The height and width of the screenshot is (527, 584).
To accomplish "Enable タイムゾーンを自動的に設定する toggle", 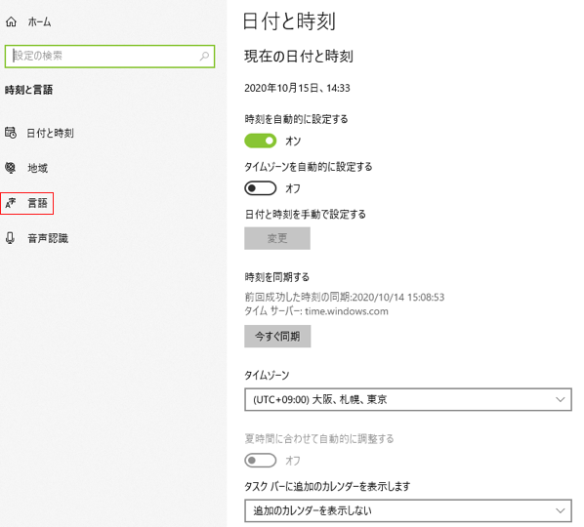I will click(x=261, y=188).
